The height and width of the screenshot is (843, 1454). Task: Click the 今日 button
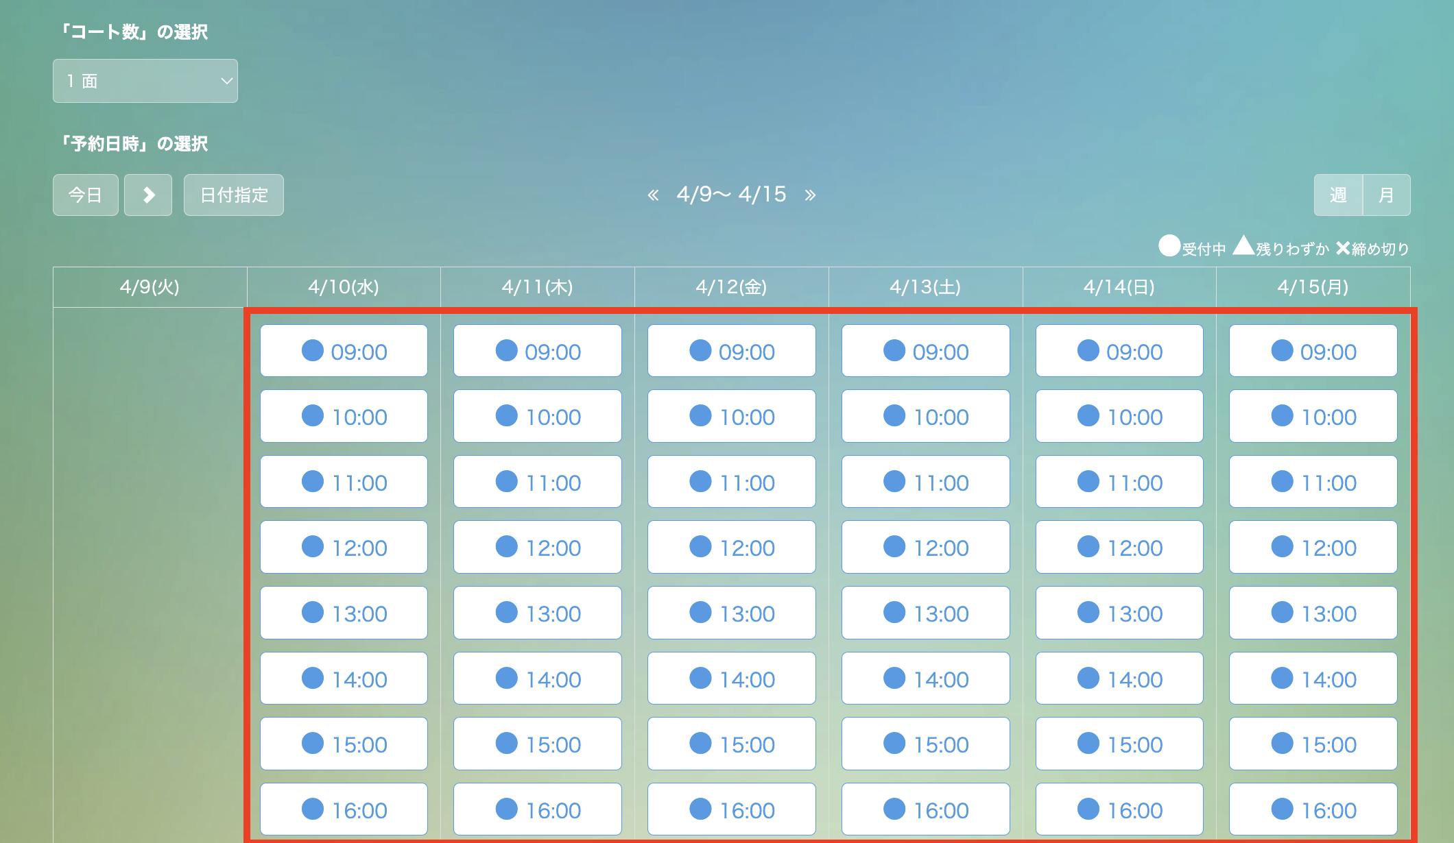86,195
